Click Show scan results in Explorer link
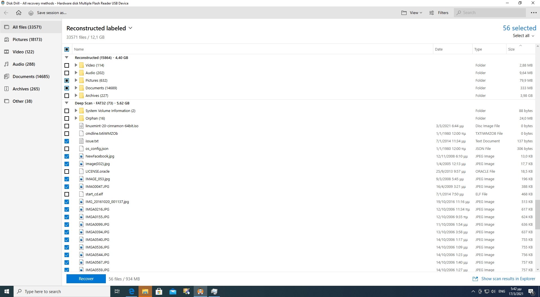This screenshot has width=540, height=297. pyautogui.click(x=508, y=279)
